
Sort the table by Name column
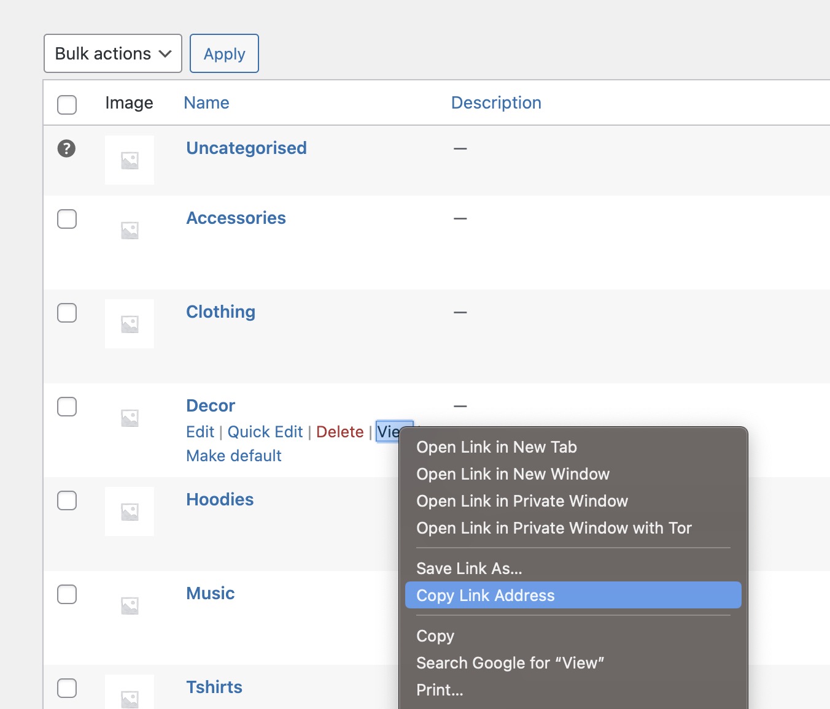(206, 102)
